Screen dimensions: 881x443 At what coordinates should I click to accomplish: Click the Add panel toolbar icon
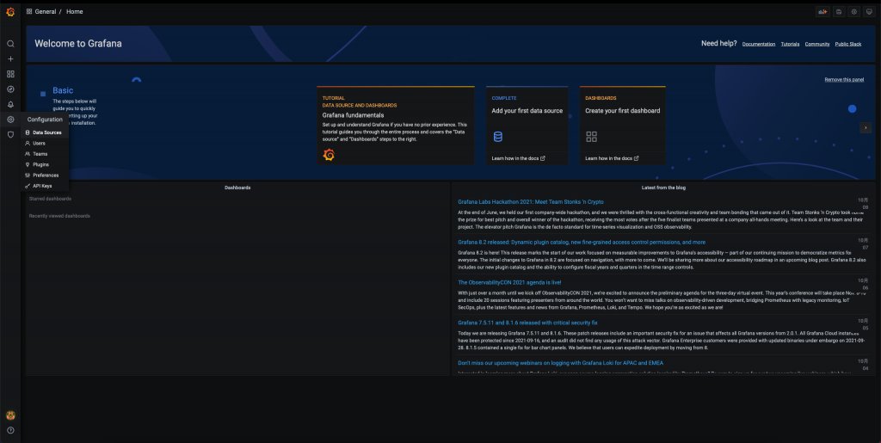(822, 12)
